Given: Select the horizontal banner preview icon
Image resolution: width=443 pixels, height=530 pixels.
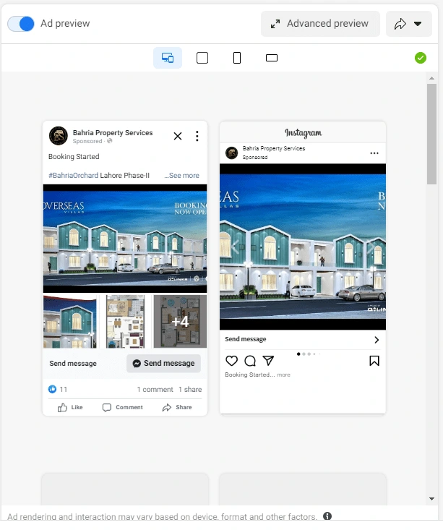Looking at the screenshot, I should (x=272, y=58).
